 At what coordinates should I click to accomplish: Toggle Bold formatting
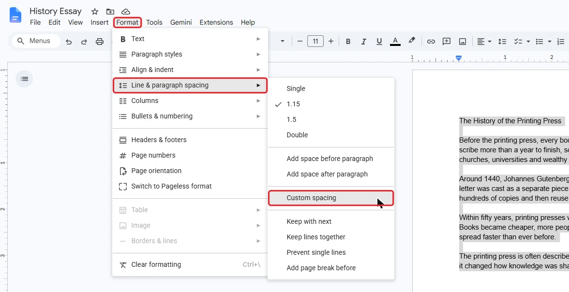coord(348,42)
